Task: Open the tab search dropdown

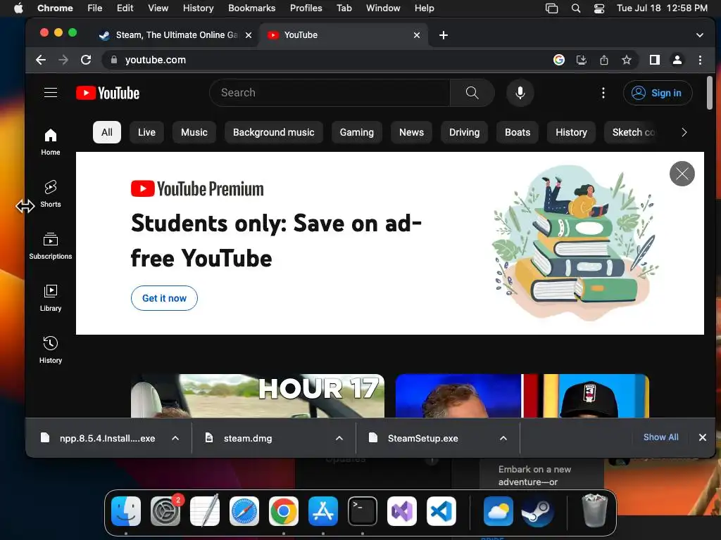Action: 699,35
